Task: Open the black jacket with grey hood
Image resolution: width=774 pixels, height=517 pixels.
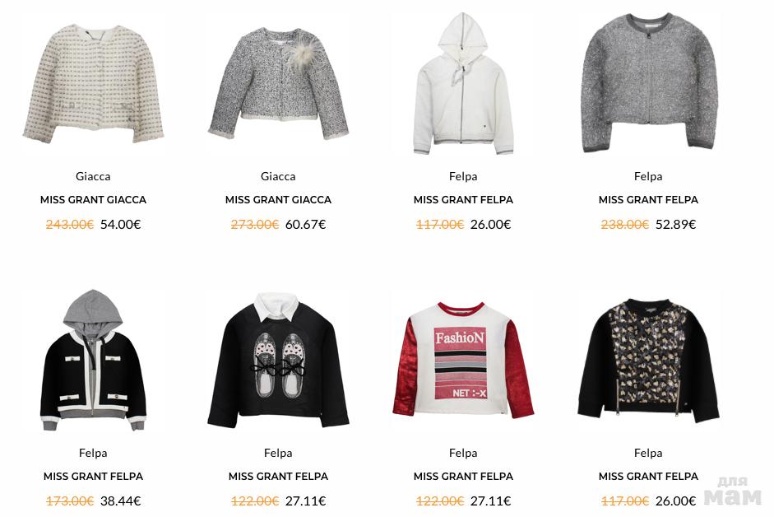Action: coord(93,361)
